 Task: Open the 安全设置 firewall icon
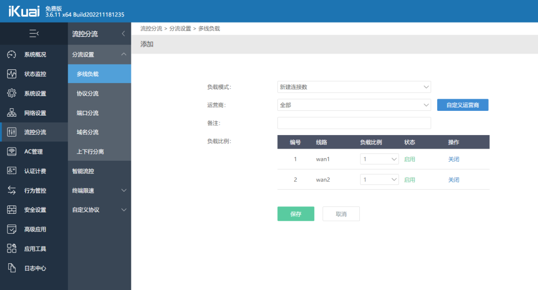coord(12,210)
